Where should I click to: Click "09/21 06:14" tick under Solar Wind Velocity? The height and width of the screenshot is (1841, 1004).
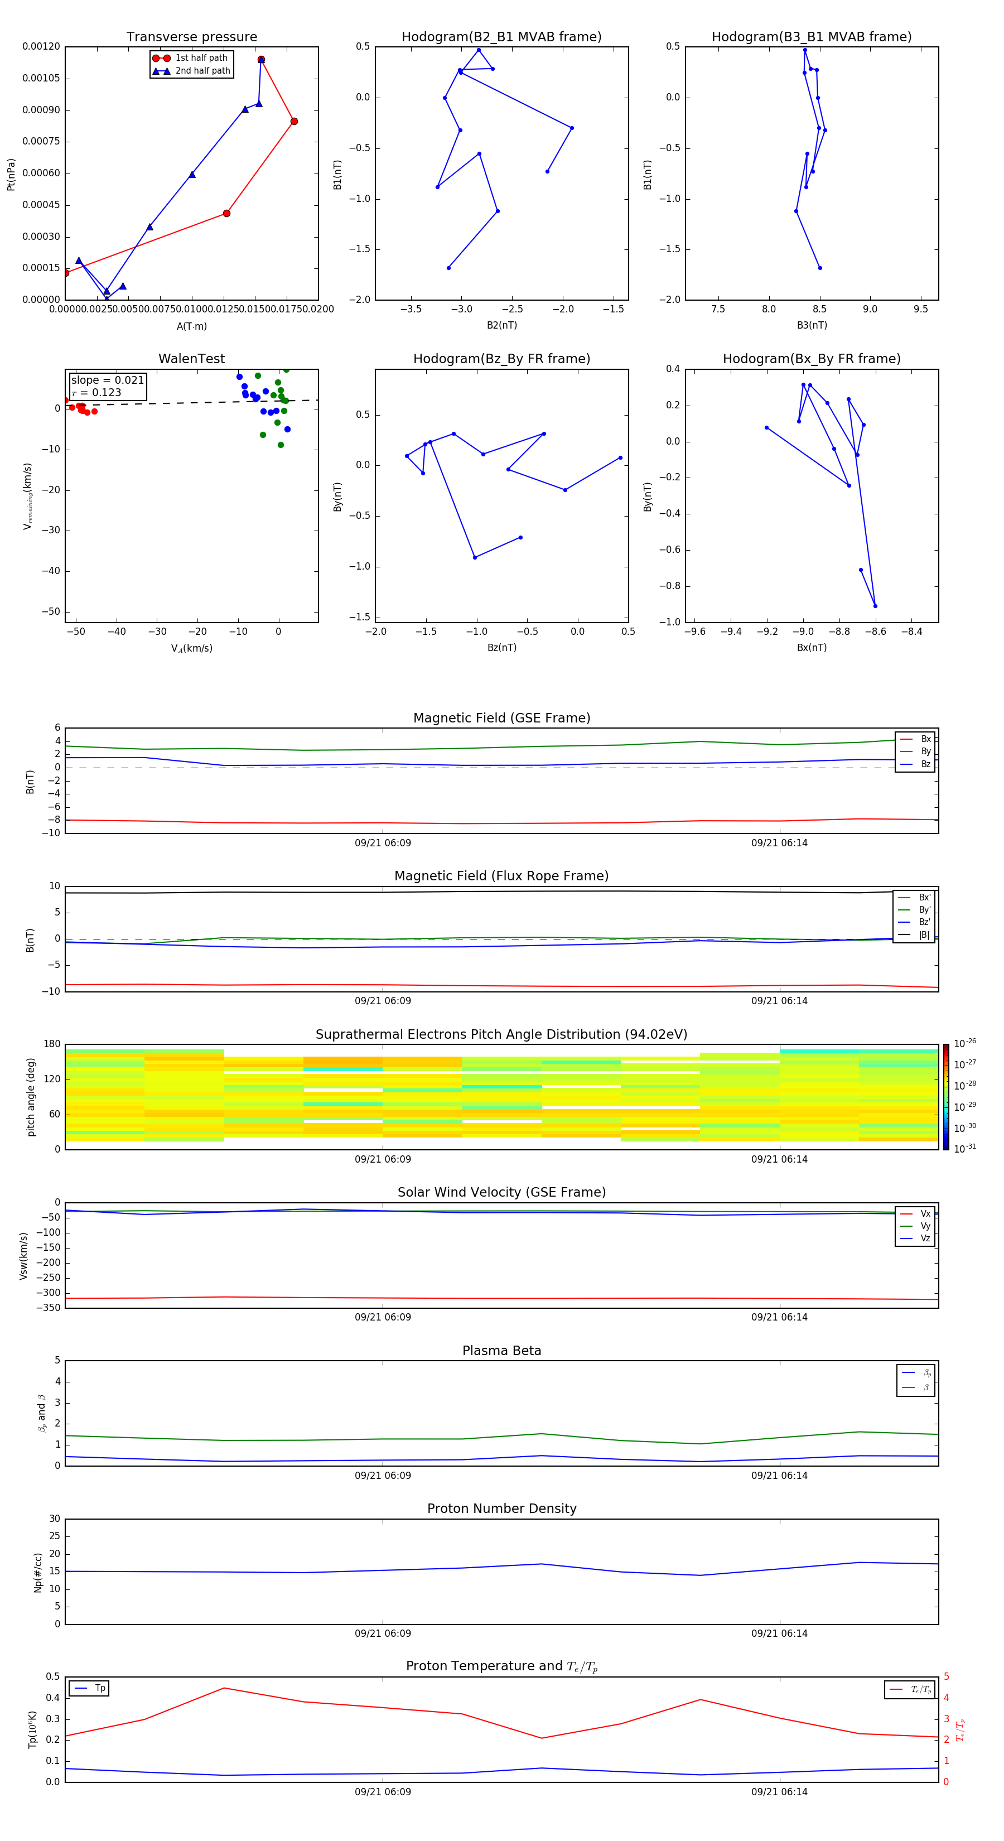click(779, 1317)
